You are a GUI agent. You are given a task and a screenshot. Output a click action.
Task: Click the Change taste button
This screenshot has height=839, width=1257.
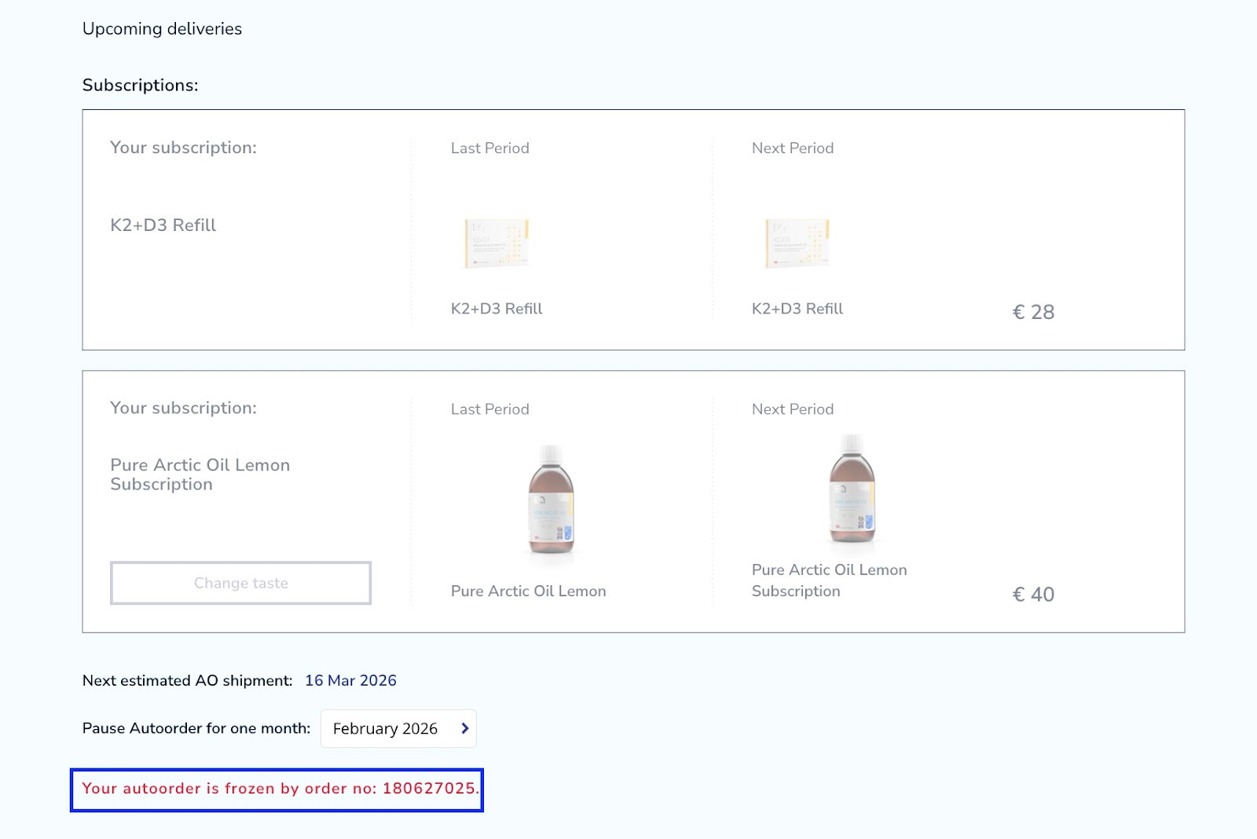pos(240,583)
